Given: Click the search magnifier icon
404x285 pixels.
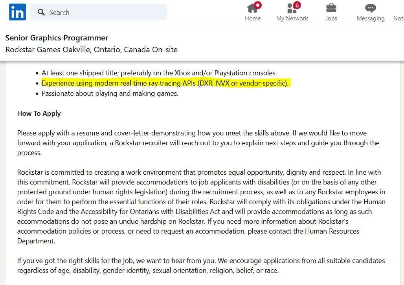Looking at the screenshot, I should (41, 13).
